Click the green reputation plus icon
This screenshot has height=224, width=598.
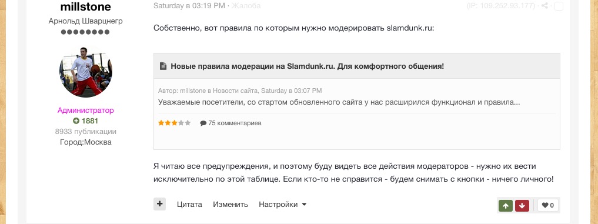pyautogui.click(x=76, y=121)
